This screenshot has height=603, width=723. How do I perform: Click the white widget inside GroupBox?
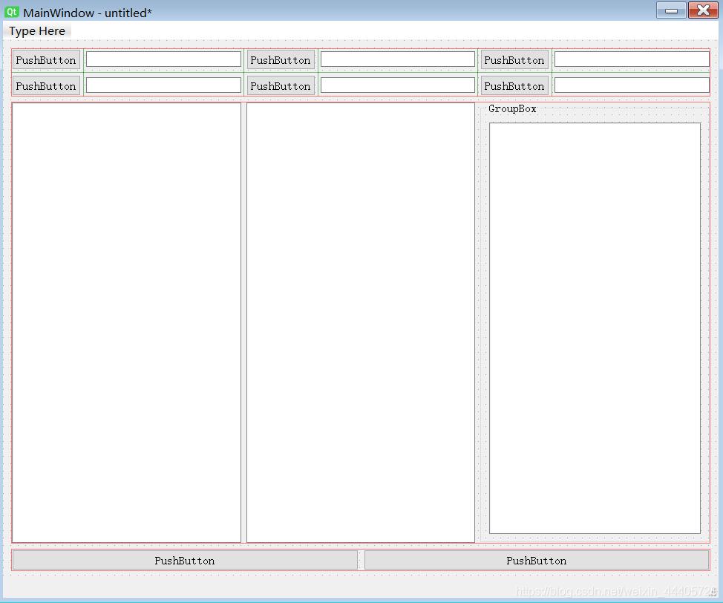coord(595,327)
